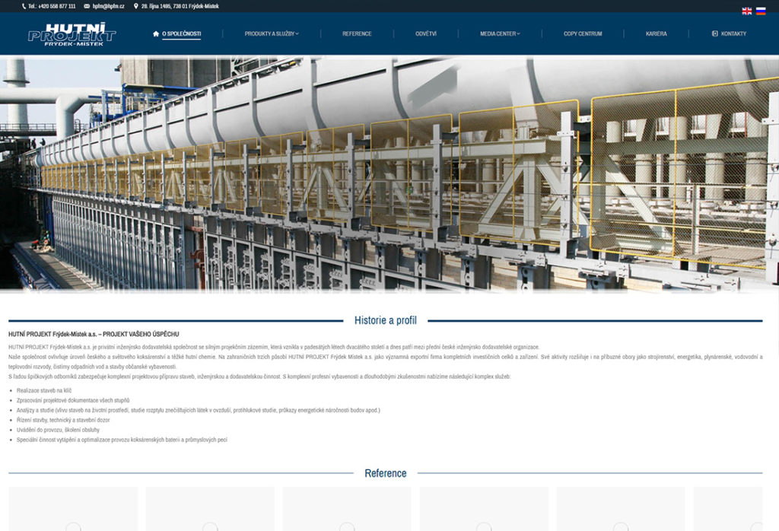This screenshot has width=779, height=531.
Task: Click the Reference section heading
Action: pos(386,473)
